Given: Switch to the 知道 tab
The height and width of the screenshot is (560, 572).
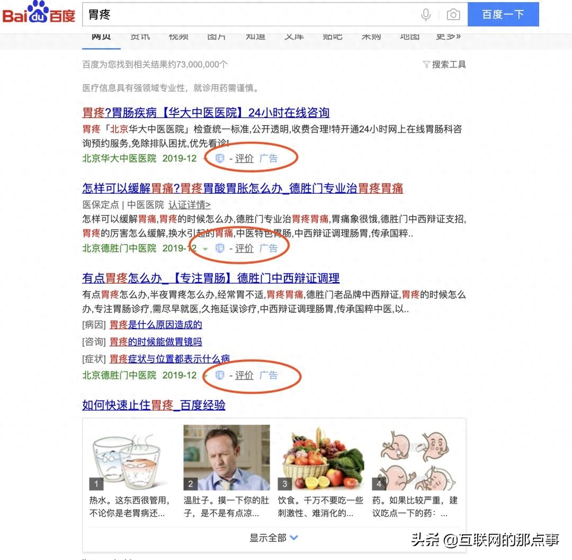Looking at the screenshot, I should click(x=255, y=36).
